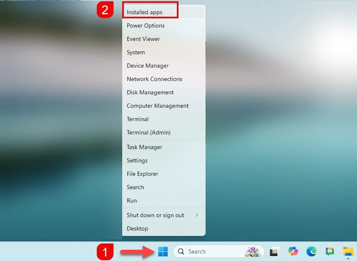Viewport: 357px width, 261px height.
Task: Click the magnifier icon in Search box
Action: pos(181,251)
